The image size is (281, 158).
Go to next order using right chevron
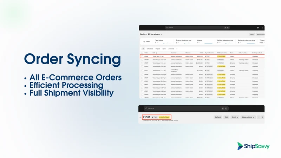tap(262, 117)
